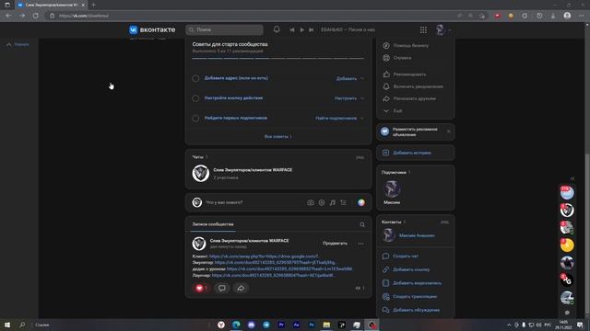
Task: Open the VK services grid menu
Action: 423,29
